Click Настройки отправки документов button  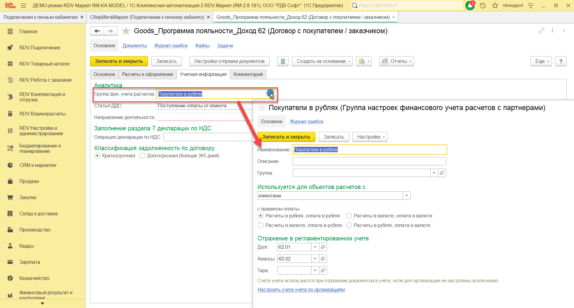pos(229,61)
